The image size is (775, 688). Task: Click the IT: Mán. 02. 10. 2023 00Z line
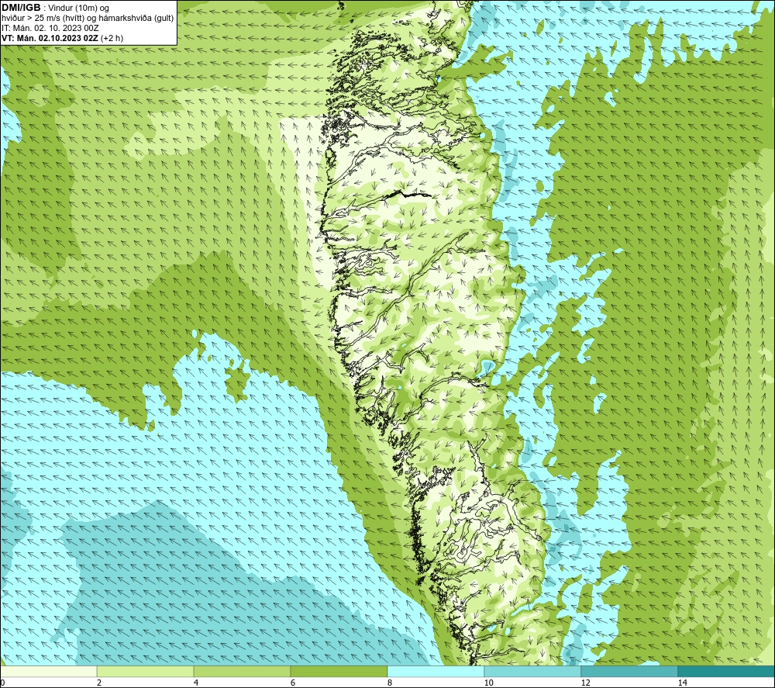pyautogui.click(x=50, y=28)
